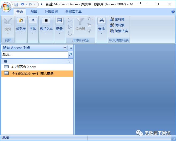The image size is (176, 141).
Task: Convert text with 繁转简
Action: point(117,19)
